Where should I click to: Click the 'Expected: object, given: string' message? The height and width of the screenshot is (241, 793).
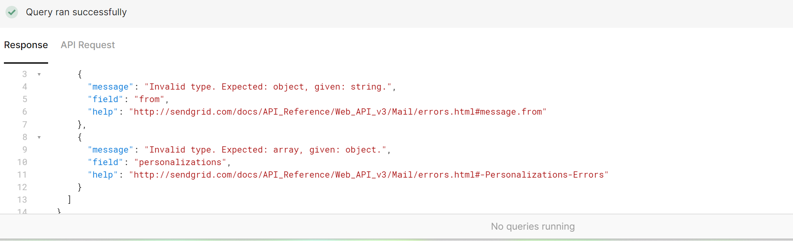[x=268, y=87]
